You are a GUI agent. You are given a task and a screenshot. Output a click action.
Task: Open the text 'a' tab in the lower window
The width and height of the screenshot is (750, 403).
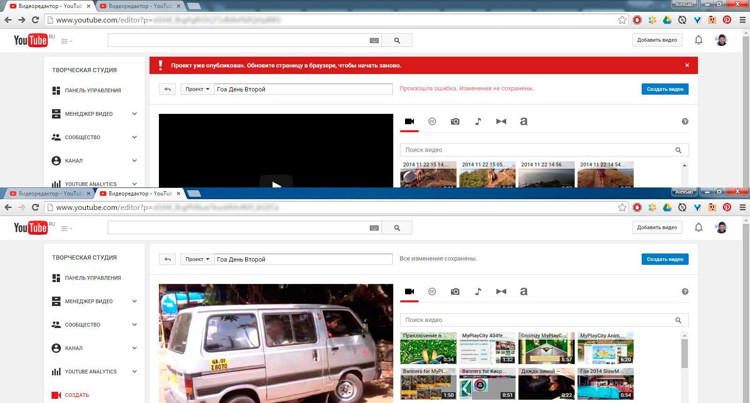click(x=524, y=291)
